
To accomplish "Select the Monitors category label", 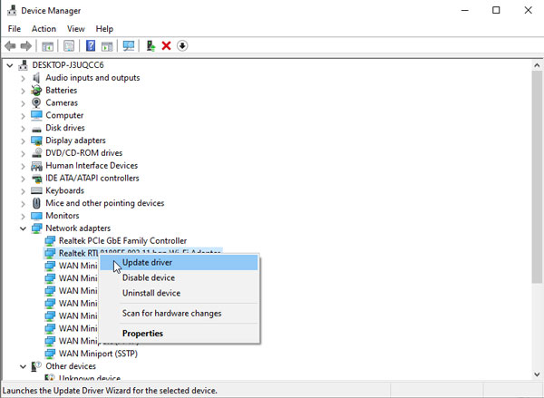I will click(x=63, y=216).
